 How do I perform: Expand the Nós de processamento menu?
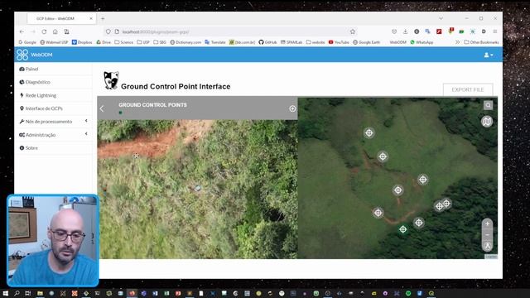pos(53,122)
